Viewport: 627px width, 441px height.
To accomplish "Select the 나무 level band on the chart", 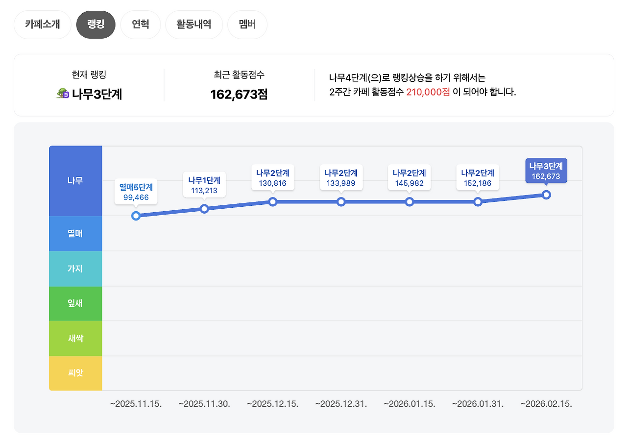I will click(75, 181).
